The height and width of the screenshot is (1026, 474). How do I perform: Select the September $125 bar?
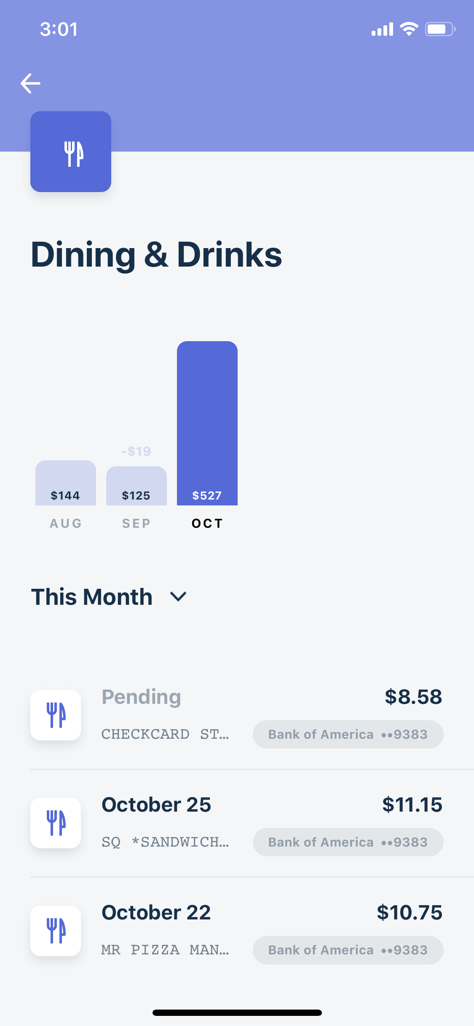[x=137, y=486]
